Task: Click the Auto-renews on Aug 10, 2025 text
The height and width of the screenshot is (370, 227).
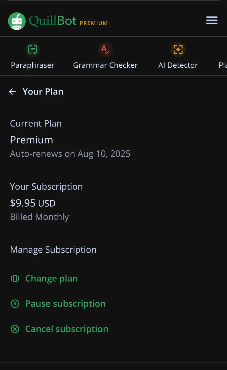Action: [70, 153]
